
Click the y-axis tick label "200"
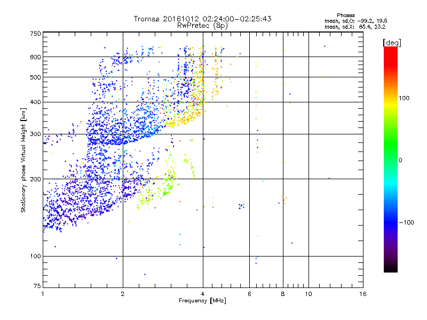(x=36, y=179)
